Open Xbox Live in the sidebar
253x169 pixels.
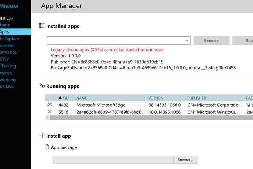click(x=7, y=87)
